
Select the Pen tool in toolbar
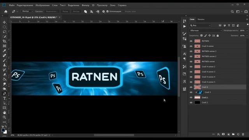[x=4, y=94]
